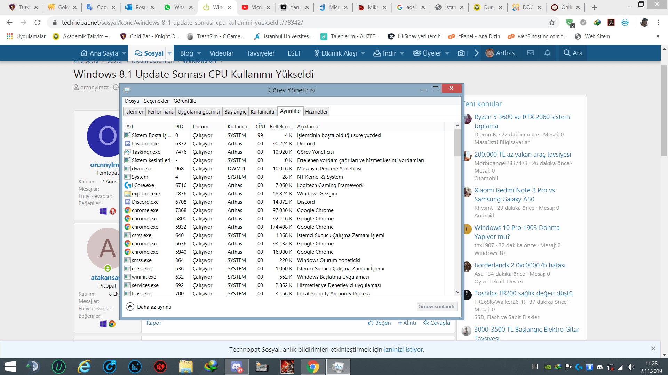
Task: Open the Windows Start menu
Action: pos(10,367)
